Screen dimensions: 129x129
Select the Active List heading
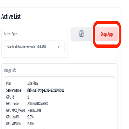tap(11, 16)
